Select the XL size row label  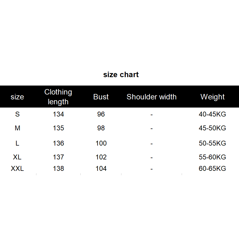coord(17,157)
